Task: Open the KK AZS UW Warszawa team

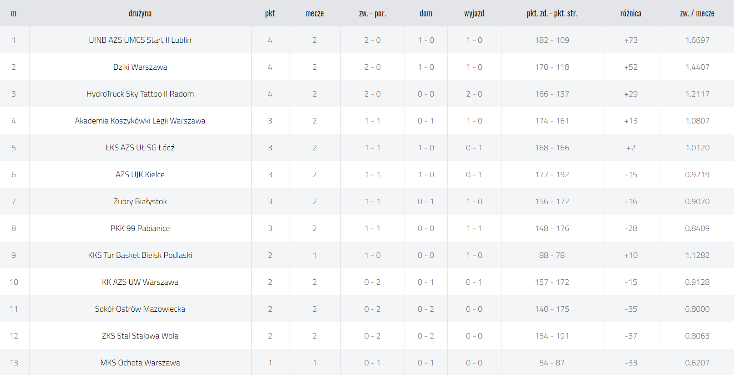Action: click(140, 282)
